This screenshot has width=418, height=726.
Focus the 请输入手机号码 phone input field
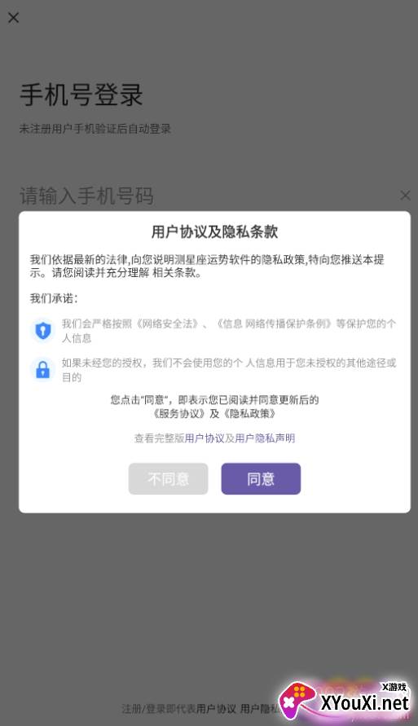tap(209, 196)
